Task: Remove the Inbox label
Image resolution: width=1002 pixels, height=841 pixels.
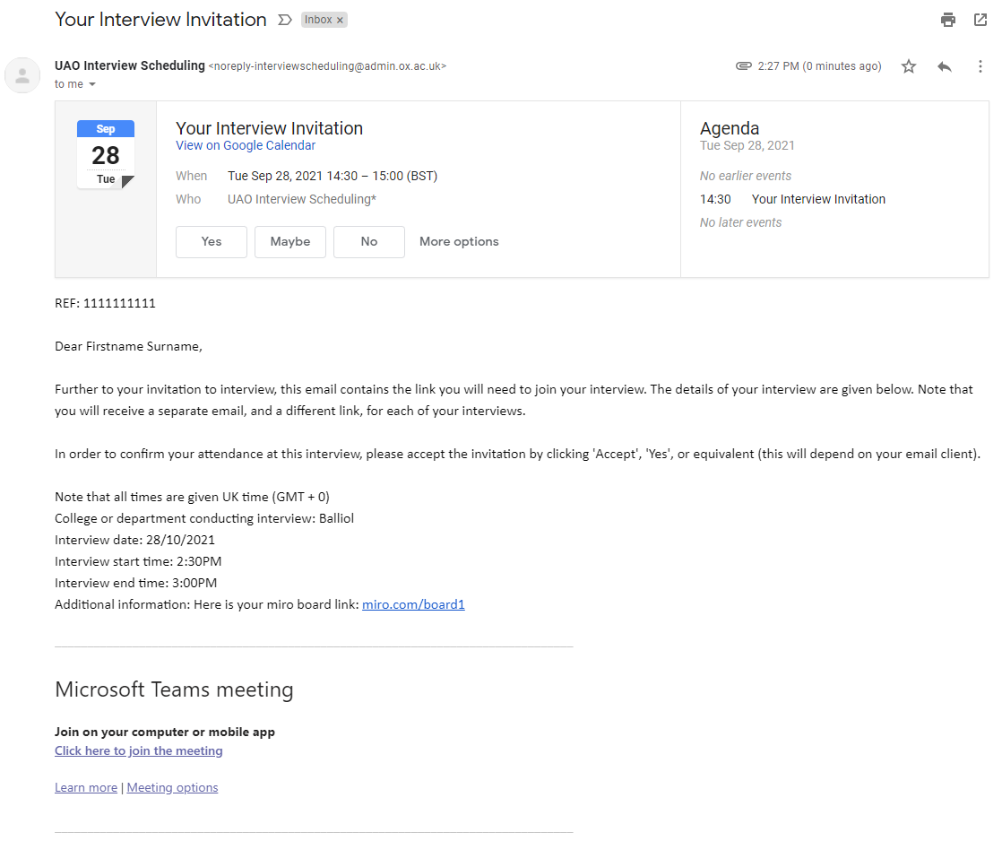Action: coord(340,20)
